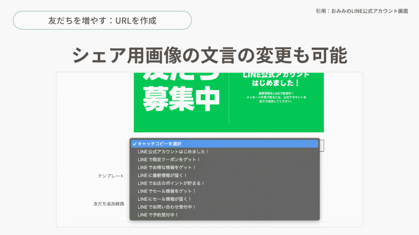
Task: Select LINEでお店のポイントが貯まる！ option
Action: (171, 183)
